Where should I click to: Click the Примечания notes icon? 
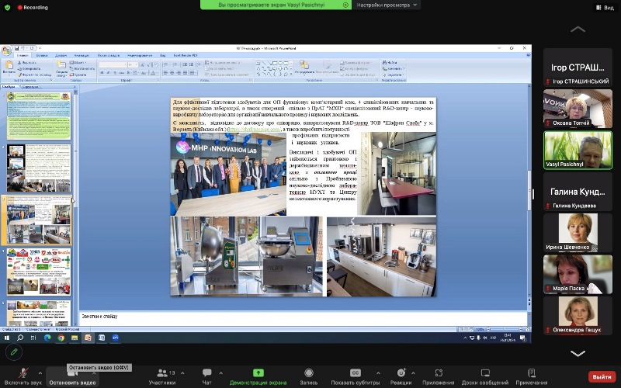(x=531, y=373)
